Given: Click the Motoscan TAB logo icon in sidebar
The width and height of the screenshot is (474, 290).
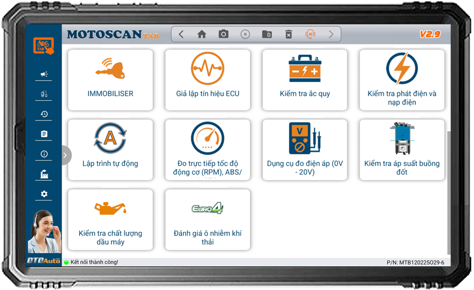Looking at the screenshot, I should [43, 46].
